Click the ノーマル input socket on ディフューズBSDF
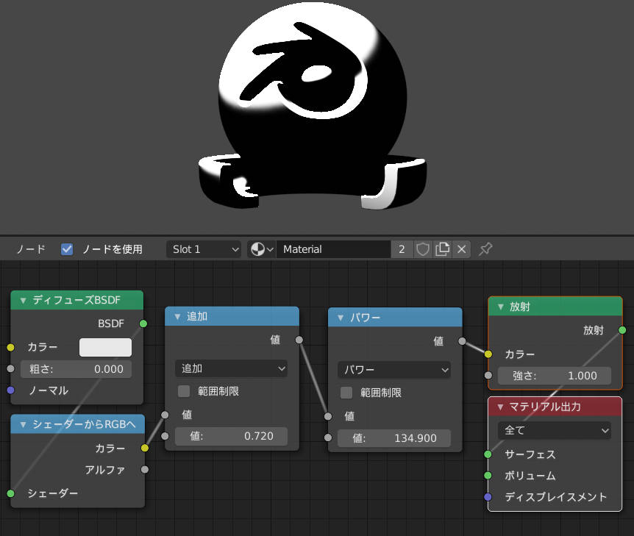 click(x=10, y=390)
